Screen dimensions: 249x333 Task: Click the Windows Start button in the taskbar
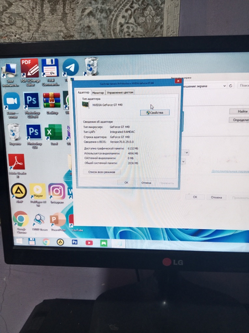tap(19, 241)
